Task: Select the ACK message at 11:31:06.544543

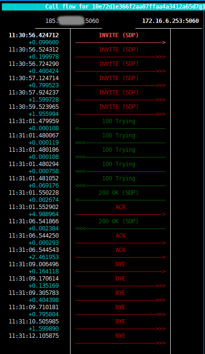Action: pyautogui.click(x=121, y=250)
